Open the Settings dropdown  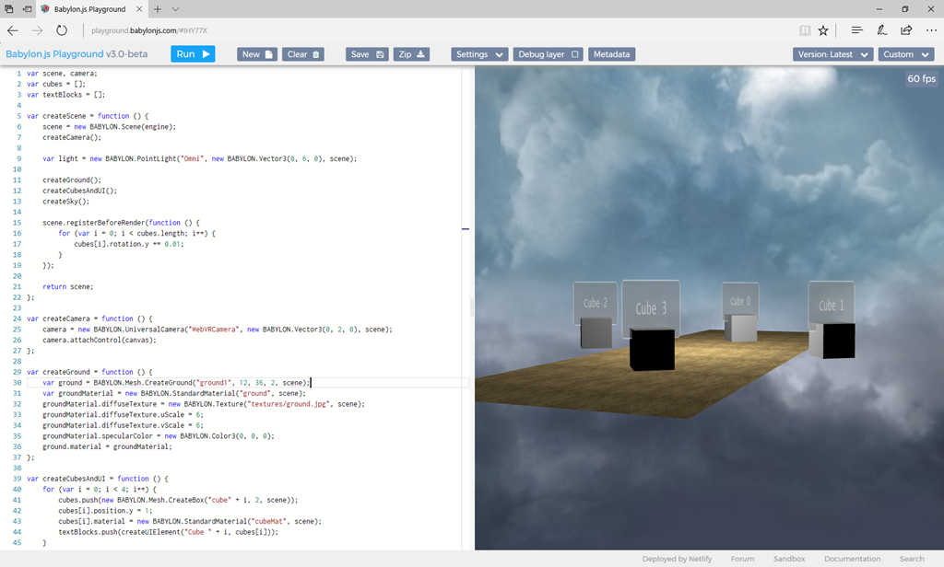tap(479, 54)
